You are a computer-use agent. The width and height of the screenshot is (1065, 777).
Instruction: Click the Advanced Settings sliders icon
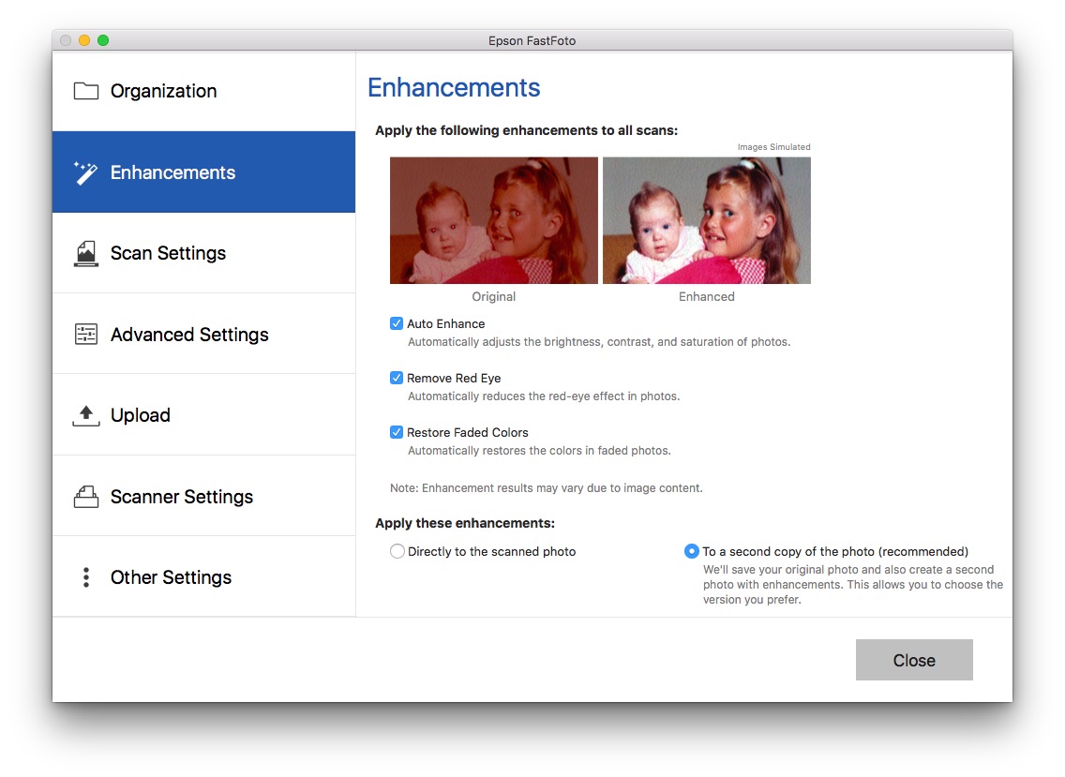coord(86,335)
